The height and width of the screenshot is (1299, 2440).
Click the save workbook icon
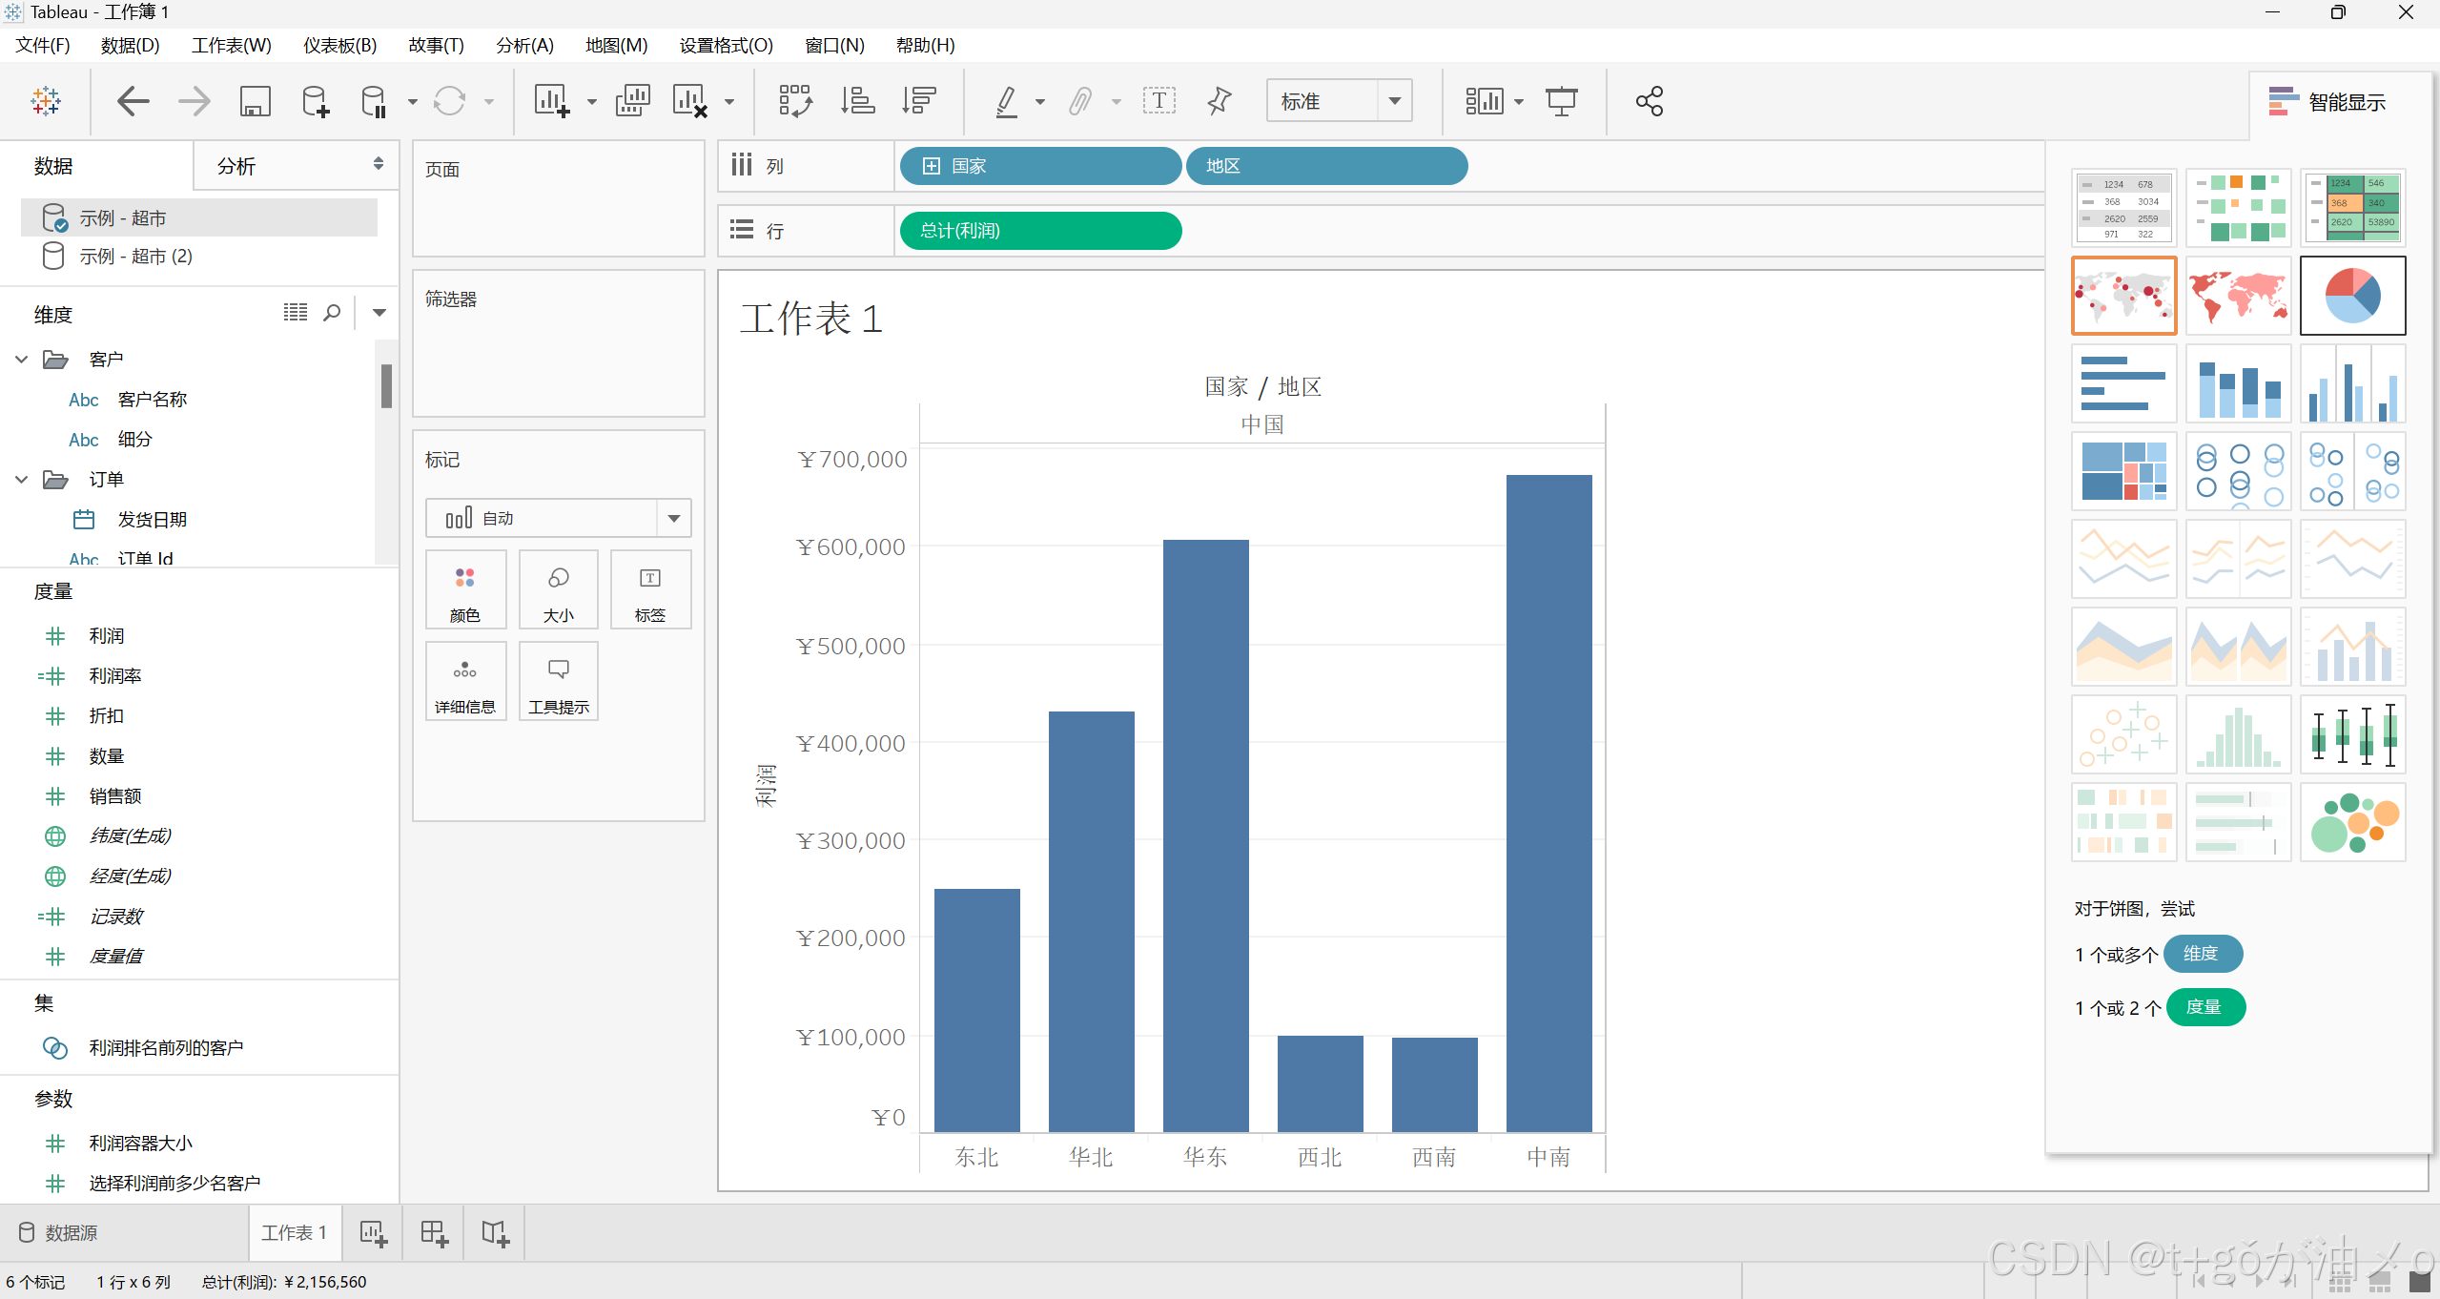[255, 101]
